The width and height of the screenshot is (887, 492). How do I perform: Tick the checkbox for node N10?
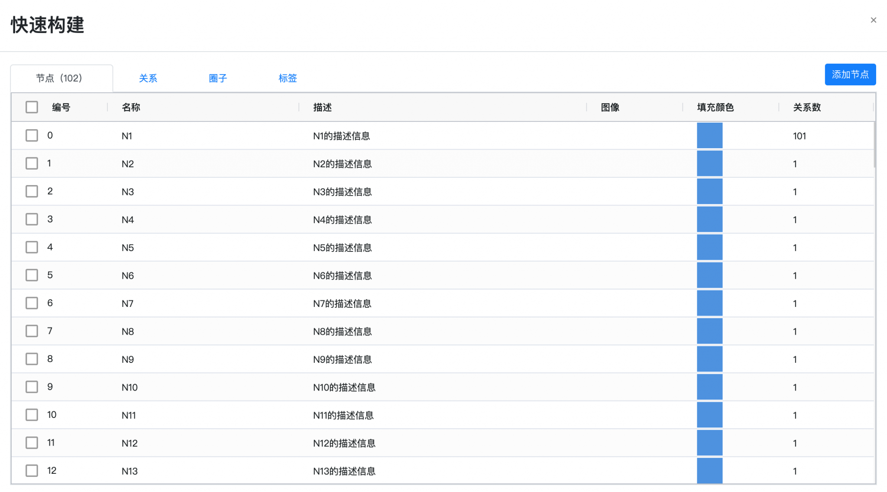[32, 387]
